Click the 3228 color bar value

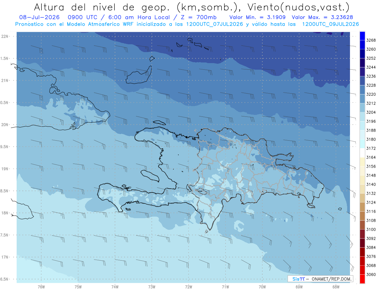point(371,85)
